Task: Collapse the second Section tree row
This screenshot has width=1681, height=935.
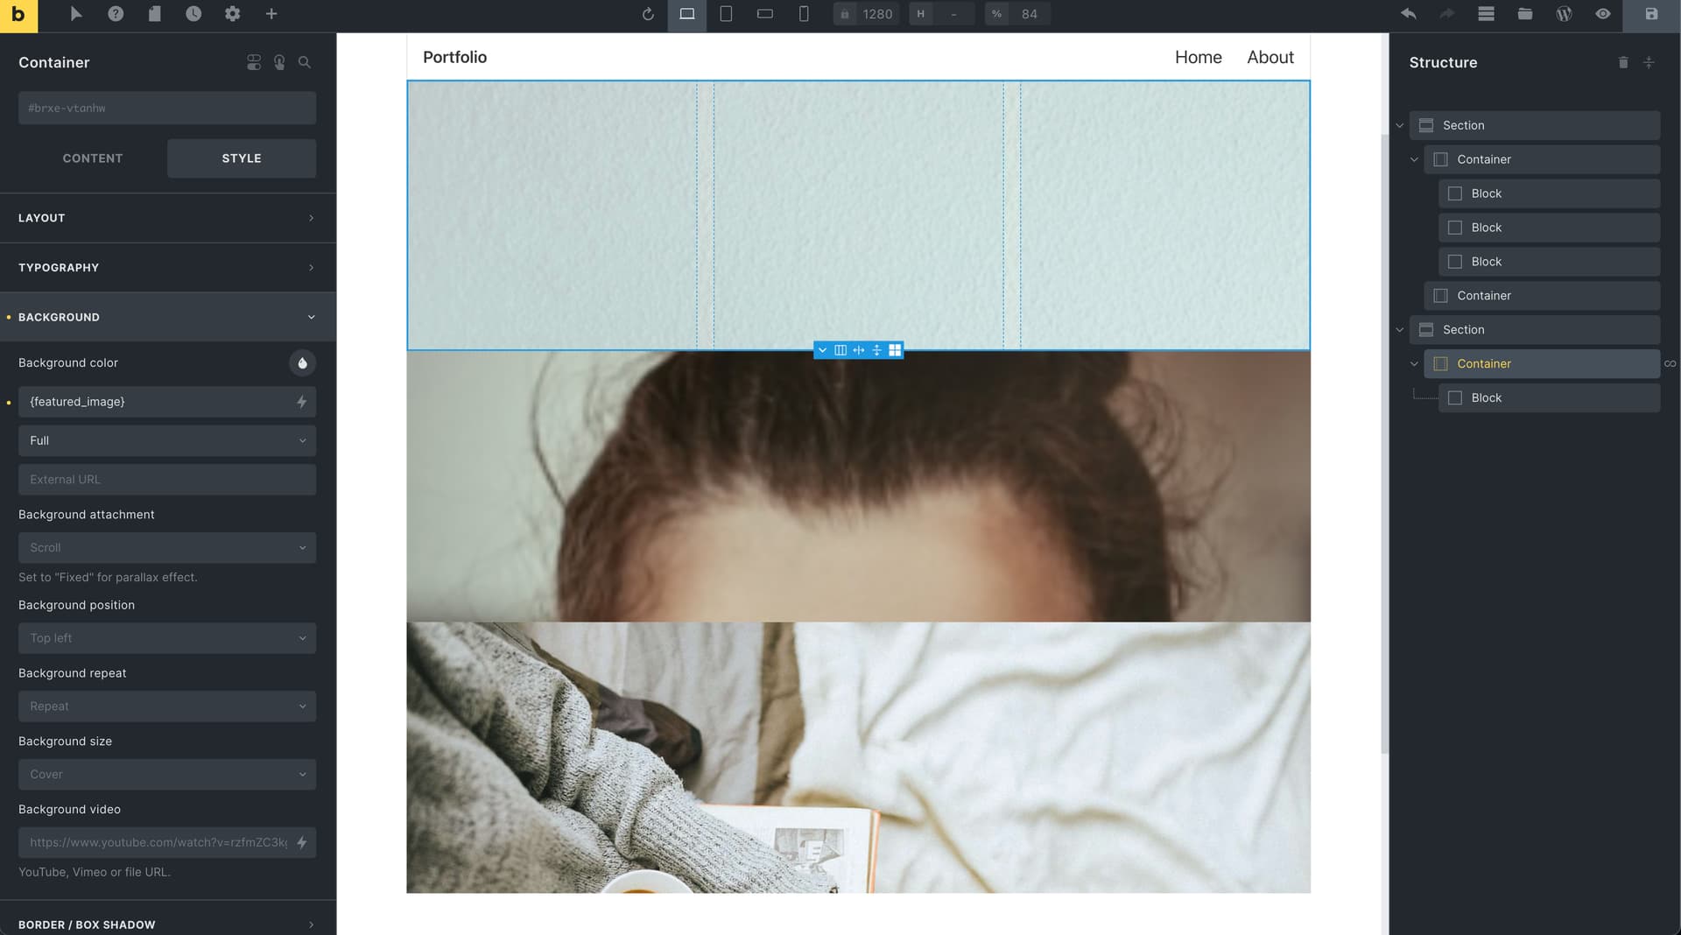Action: tap(1399, 330)
